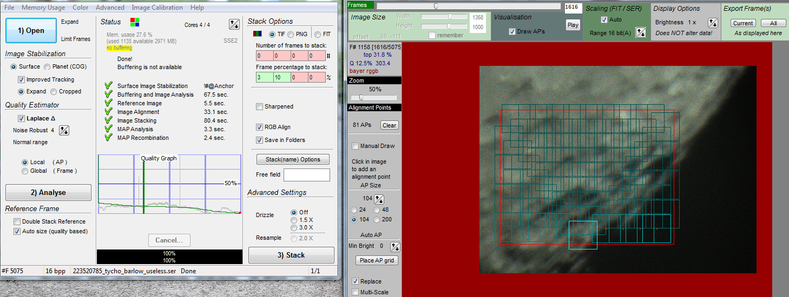Viewport: 789px width, 297px height.
Task: Click the frame percentage field containing 10
Action: 282,77
